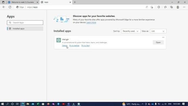The width and height of the screenshot is (188, 106).
Task: Pin chat gpt to Start
Action: [85, 46]
